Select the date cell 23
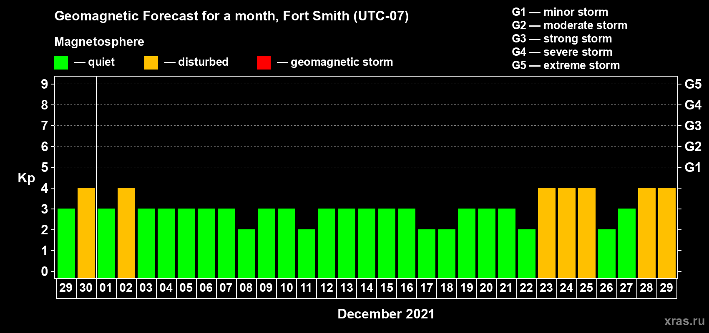Viewport: 709px width, 333px height. pos(546,288)
